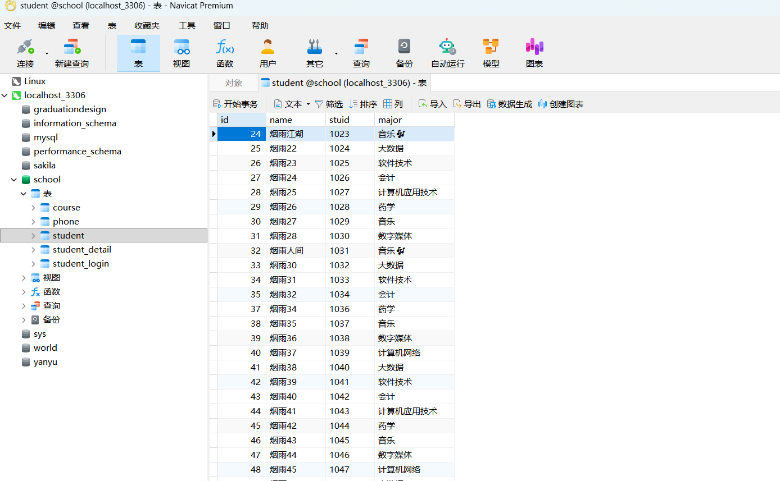Click the name column header
The image size is (780, 481).
(x=296, y=120)
